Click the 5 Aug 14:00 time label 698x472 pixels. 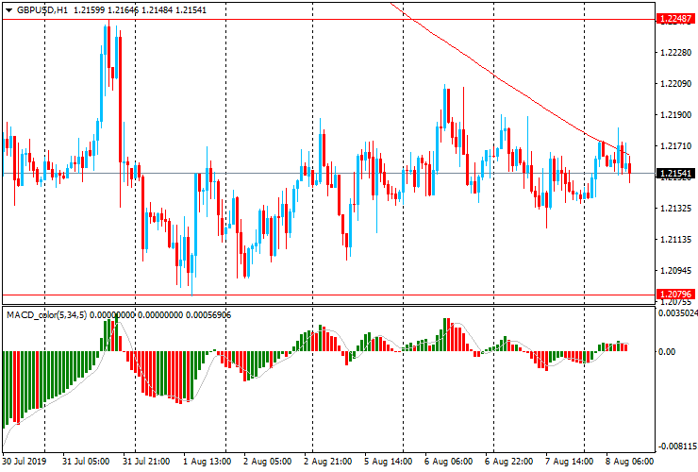click(388, 463)
